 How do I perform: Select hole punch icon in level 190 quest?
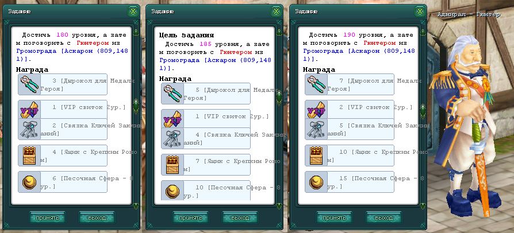[316, 84]
